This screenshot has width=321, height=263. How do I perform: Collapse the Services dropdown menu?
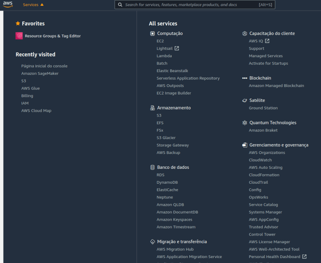click(x=33, y=5)
